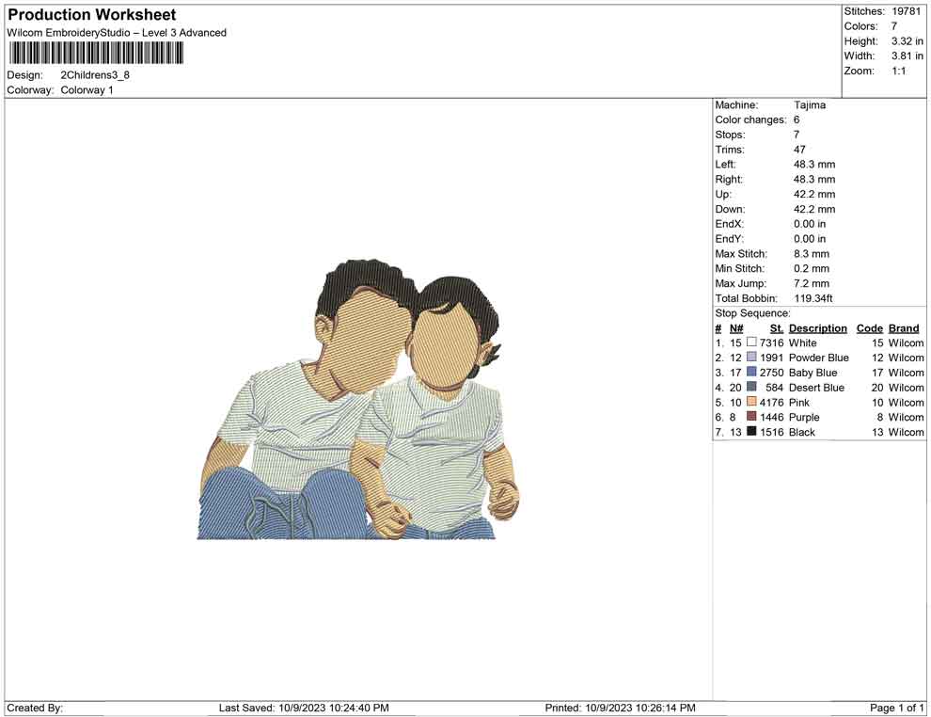Click the 'St.' column header
This screenshot has height=717, width=931.
coord(777,327)
